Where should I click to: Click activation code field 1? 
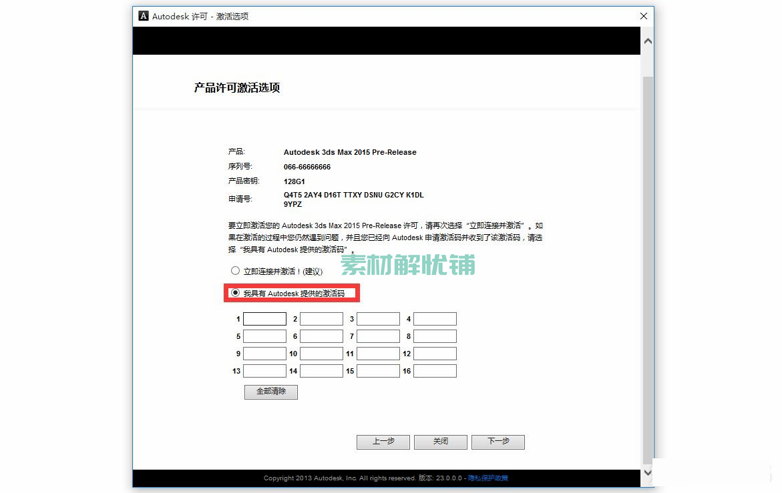264,319
